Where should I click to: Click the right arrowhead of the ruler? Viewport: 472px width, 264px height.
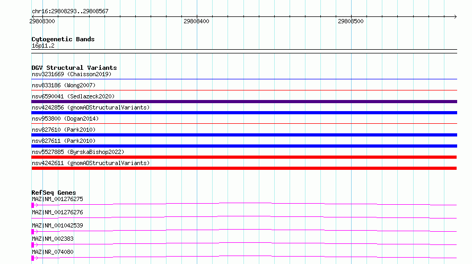(455, 17)
